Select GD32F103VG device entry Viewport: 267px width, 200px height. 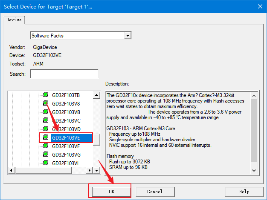click(x=66, y=154)
